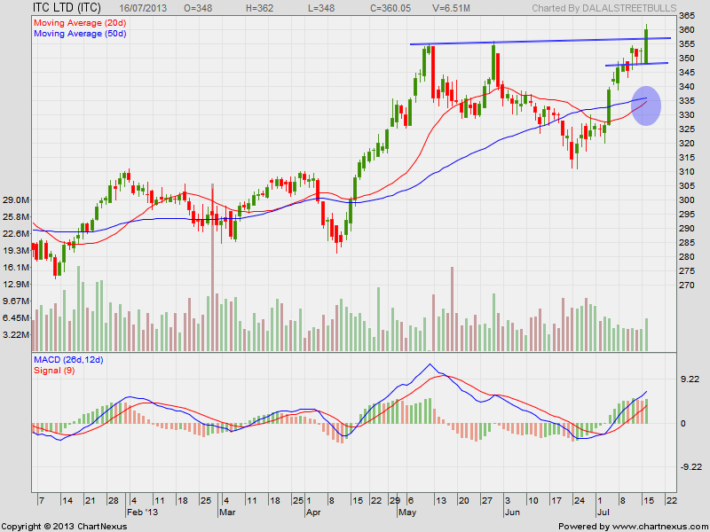Click the 350 price axis label
This screenshot has width=710, height=532.
coord(687,59)
